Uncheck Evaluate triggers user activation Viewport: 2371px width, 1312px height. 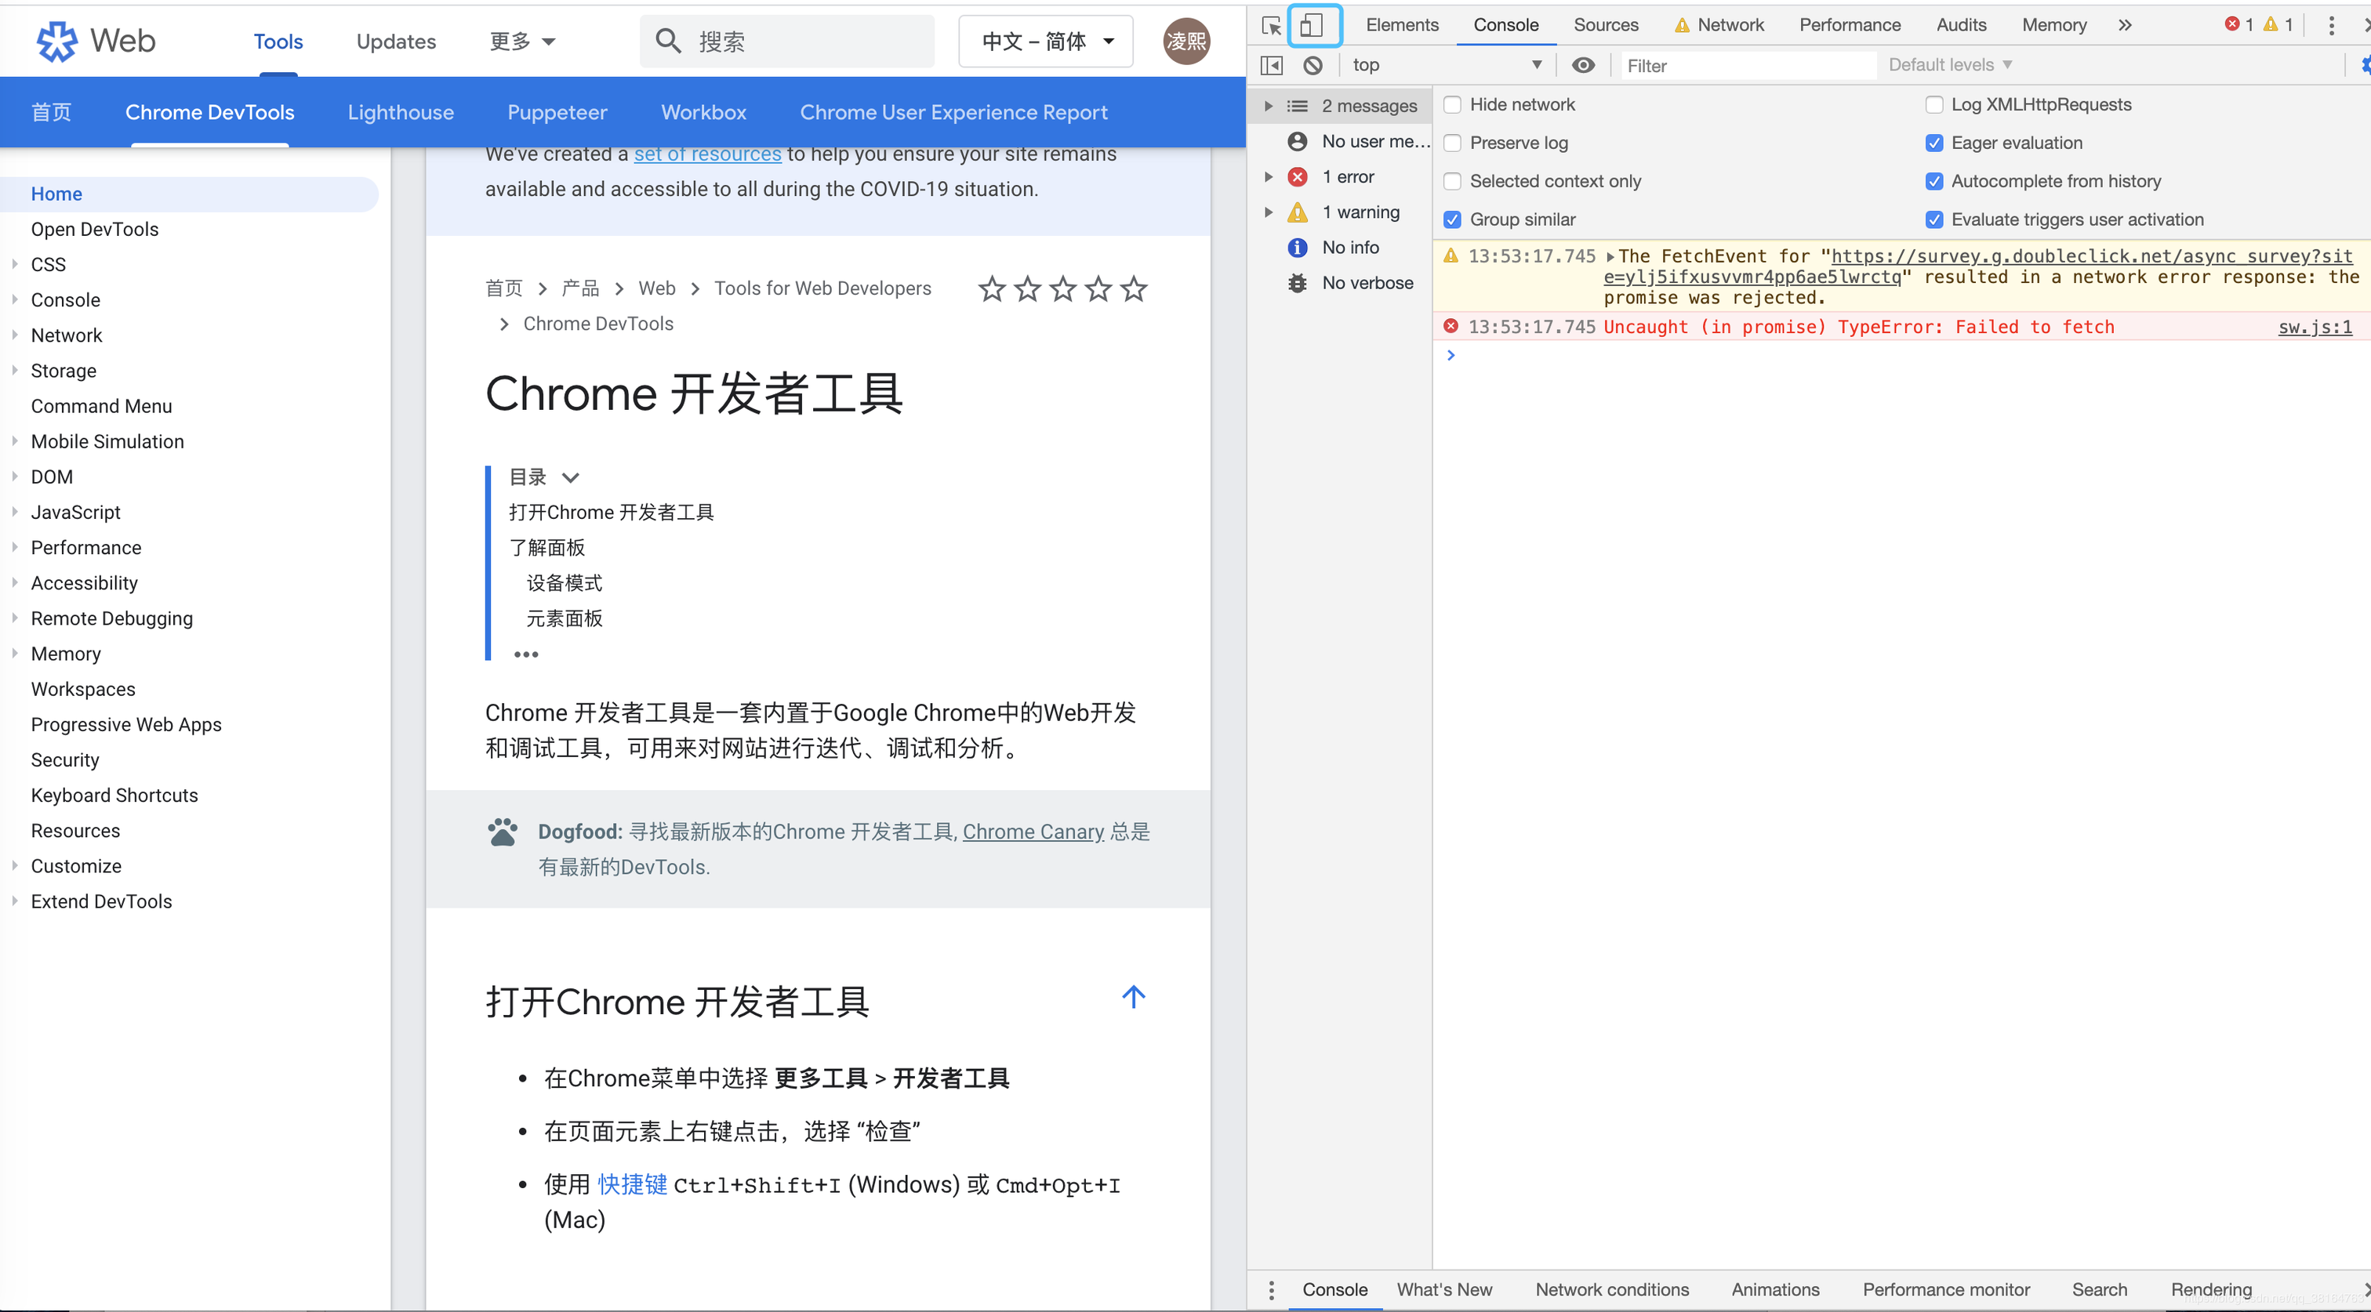[1933, 220]
